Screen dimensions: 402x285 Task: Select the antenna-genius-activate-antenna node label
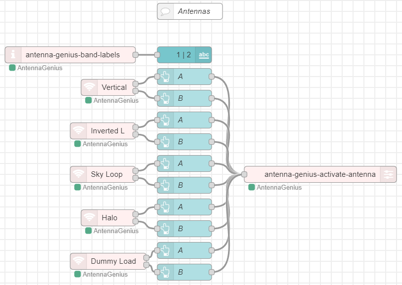pyautogui.click(x=320, y=174)
